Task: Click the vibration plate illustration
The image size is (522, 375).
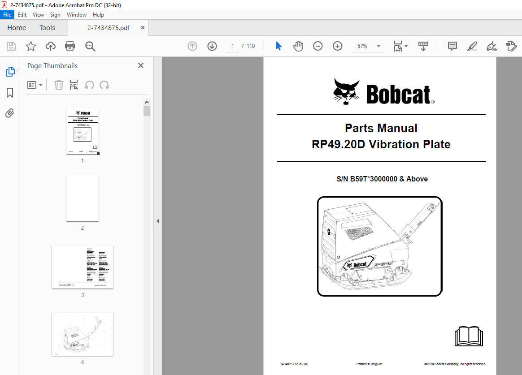Action: [379, 246]
